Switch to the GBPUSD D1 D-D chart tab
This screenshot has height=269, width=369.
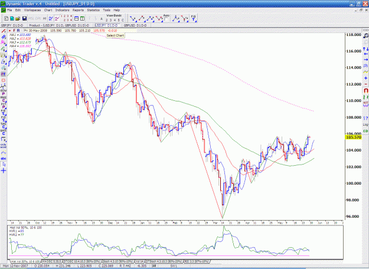point(135,25)
